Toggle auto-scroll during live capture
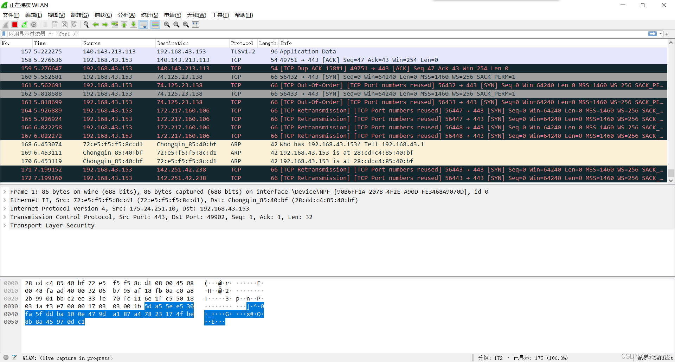 tap(143, 25)
